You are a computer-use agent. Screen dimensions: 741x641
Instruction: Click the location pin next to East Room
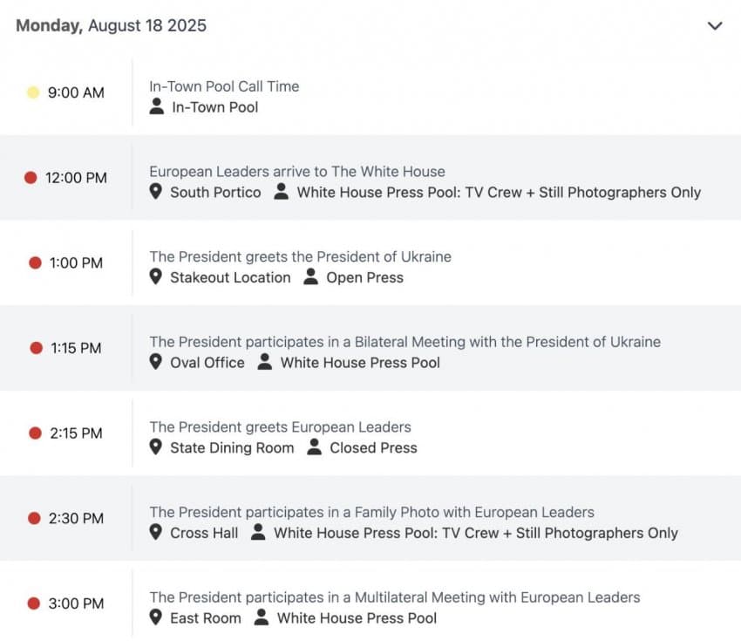[x=156, y=617]
